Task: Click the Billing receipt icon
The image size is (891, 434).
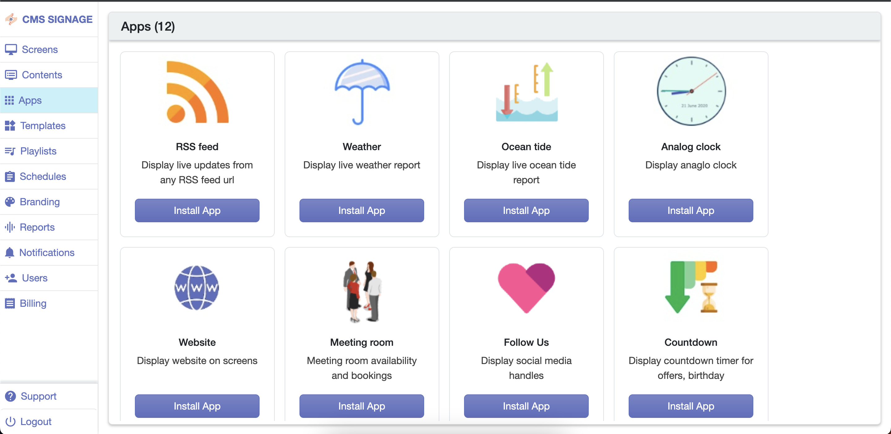Action: coord(10,303)
